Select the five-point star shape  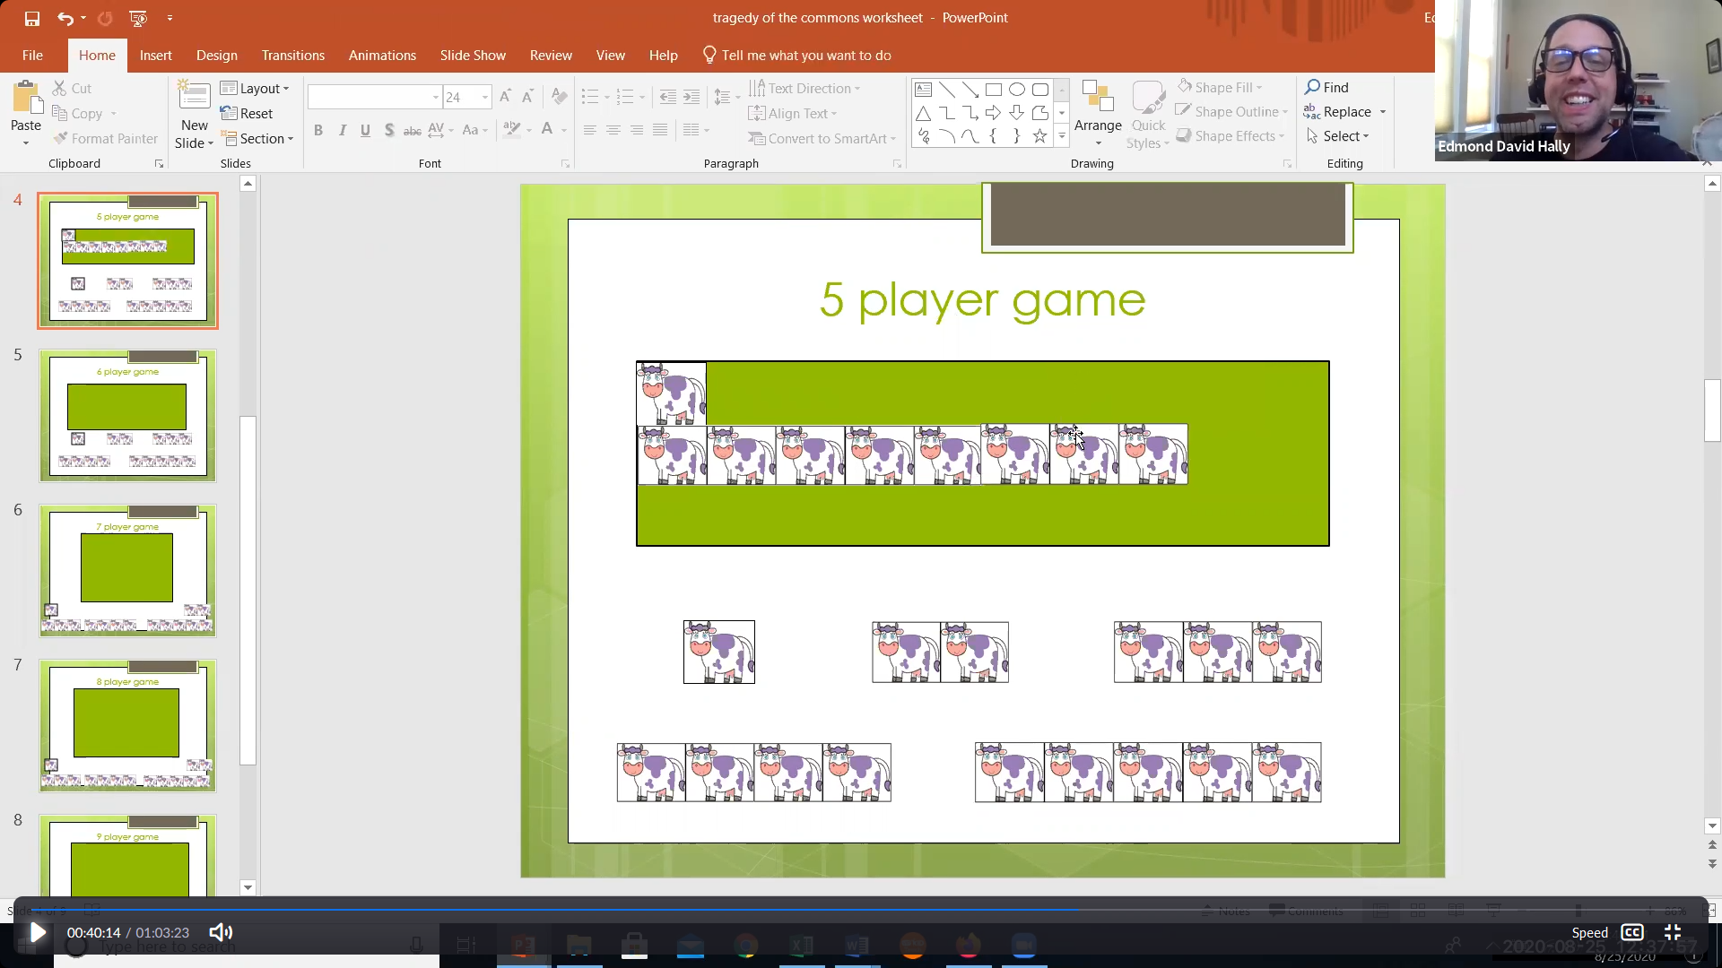1039,136
